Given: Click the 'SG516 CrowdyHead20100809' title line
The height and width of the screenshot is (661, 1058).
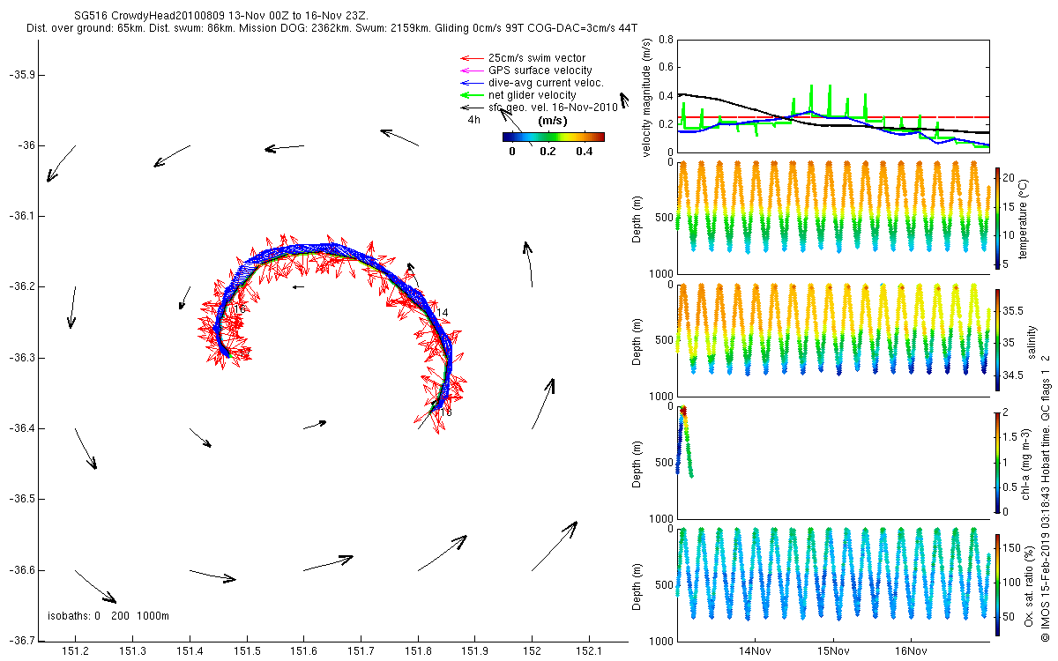Looking at the screenshot, I should click(x=221, y=17).
